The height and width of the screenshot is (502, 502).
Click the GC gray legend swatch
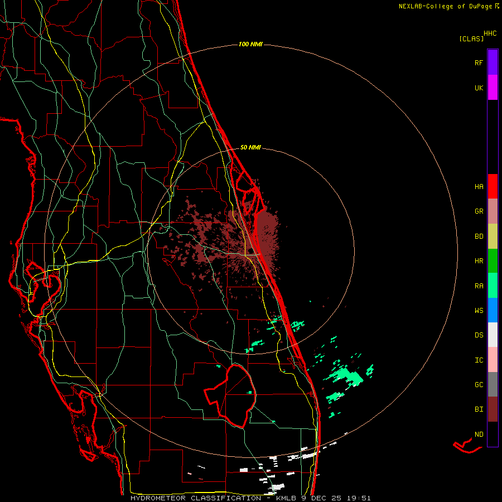(493, 384)
